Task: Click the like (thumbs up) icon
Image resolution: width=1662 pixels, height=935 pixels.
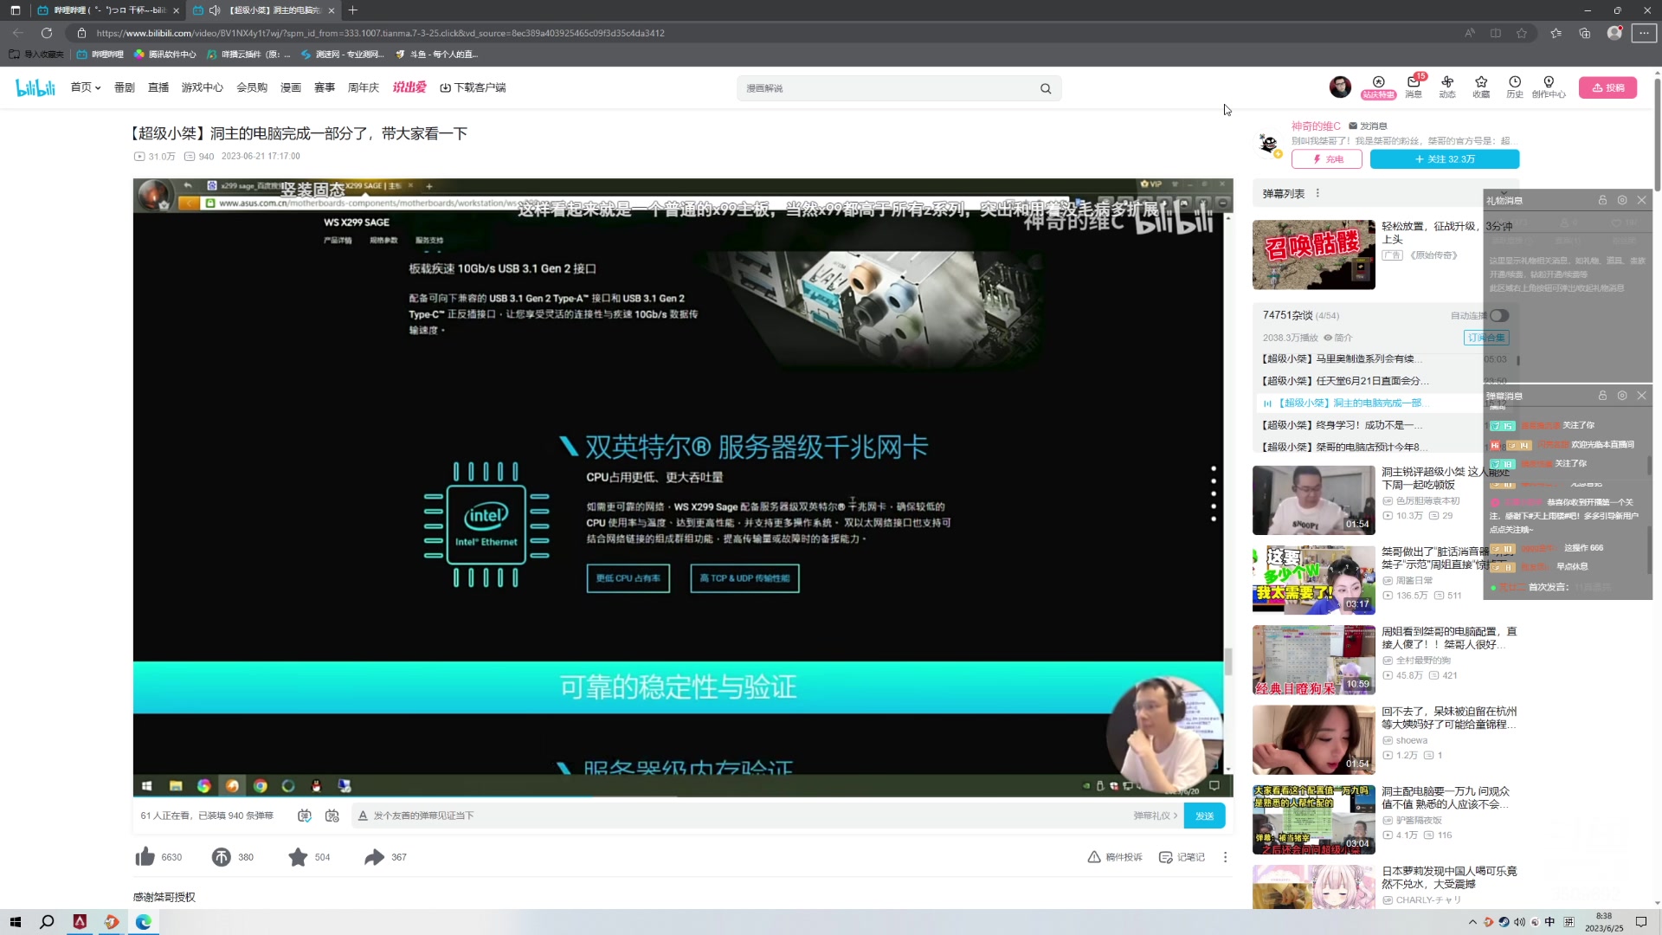Action: click(x=145, y=856)
